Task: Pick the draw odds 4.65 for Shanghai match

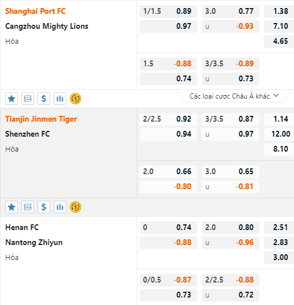Action: [279, 42]
